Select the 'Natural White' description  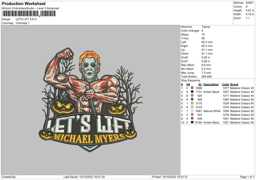tap(212, 111)
